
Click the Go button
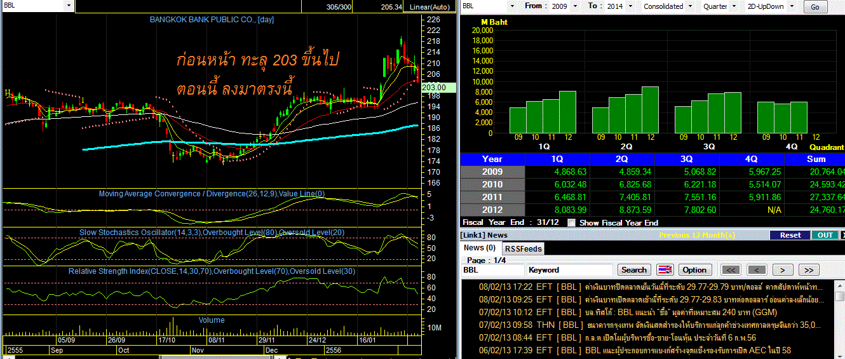tap(816, 7)
